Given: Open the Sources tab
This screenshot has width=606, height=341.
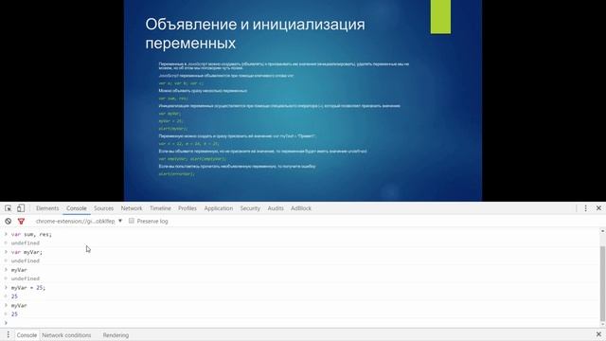Looking at the screenshot, I should (103, 208).
